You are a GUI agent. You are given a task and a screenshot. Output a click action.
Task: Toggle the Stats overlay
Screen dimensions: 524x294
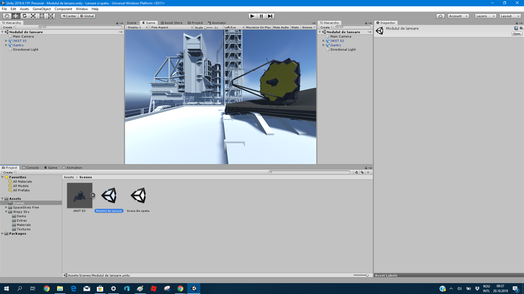click(295, 27)
